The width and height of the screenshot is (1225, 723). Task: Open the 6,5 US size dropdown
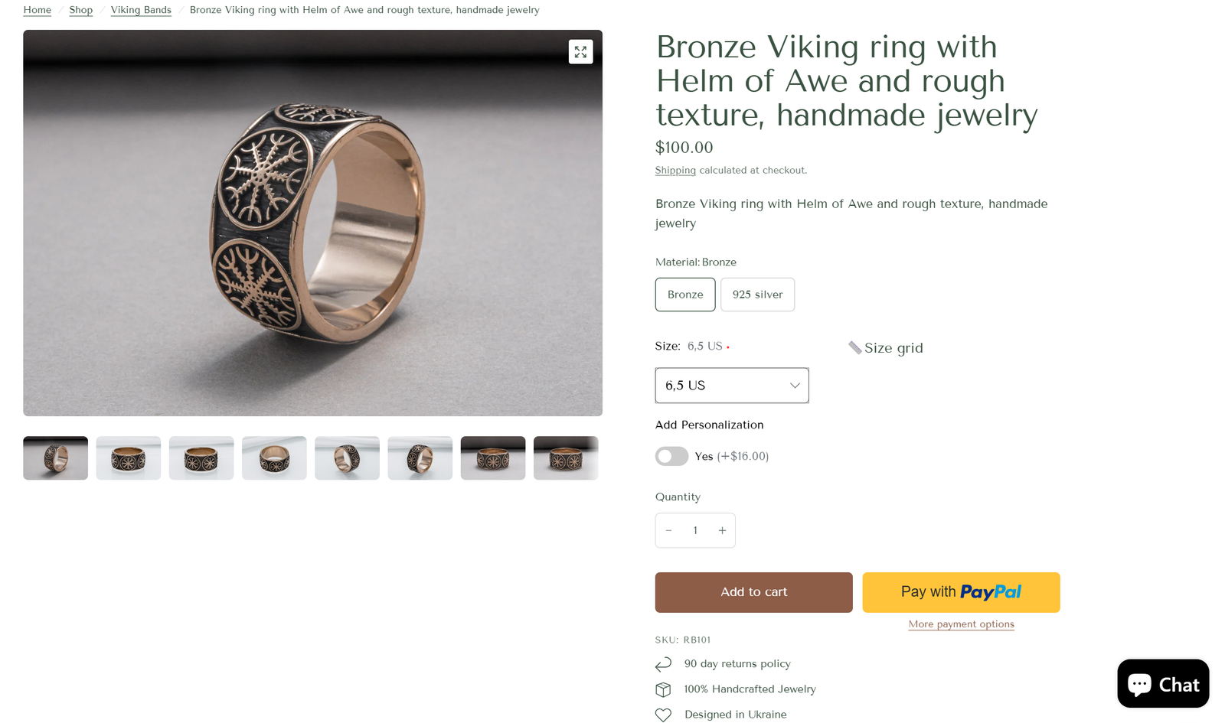pyautogui.click(x=732, y=386)
